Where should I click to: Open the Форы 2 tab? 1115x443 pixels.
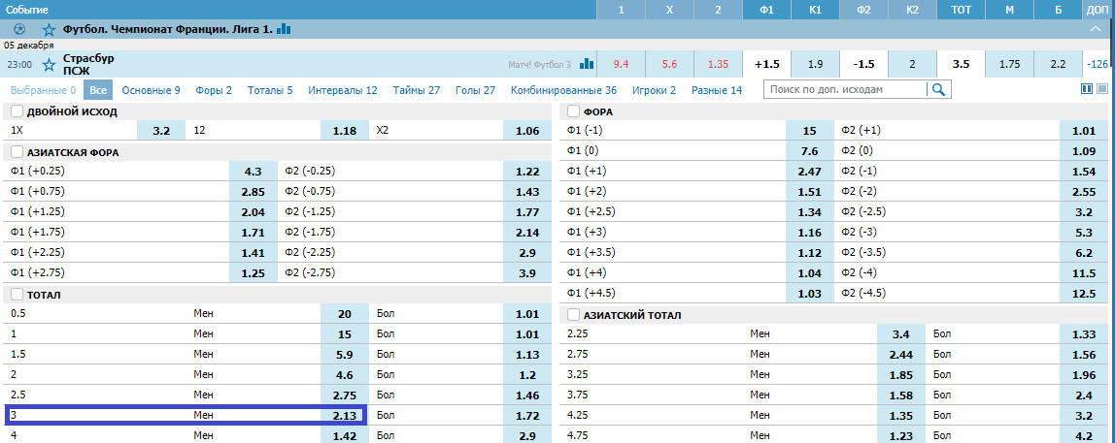point(214,90)
